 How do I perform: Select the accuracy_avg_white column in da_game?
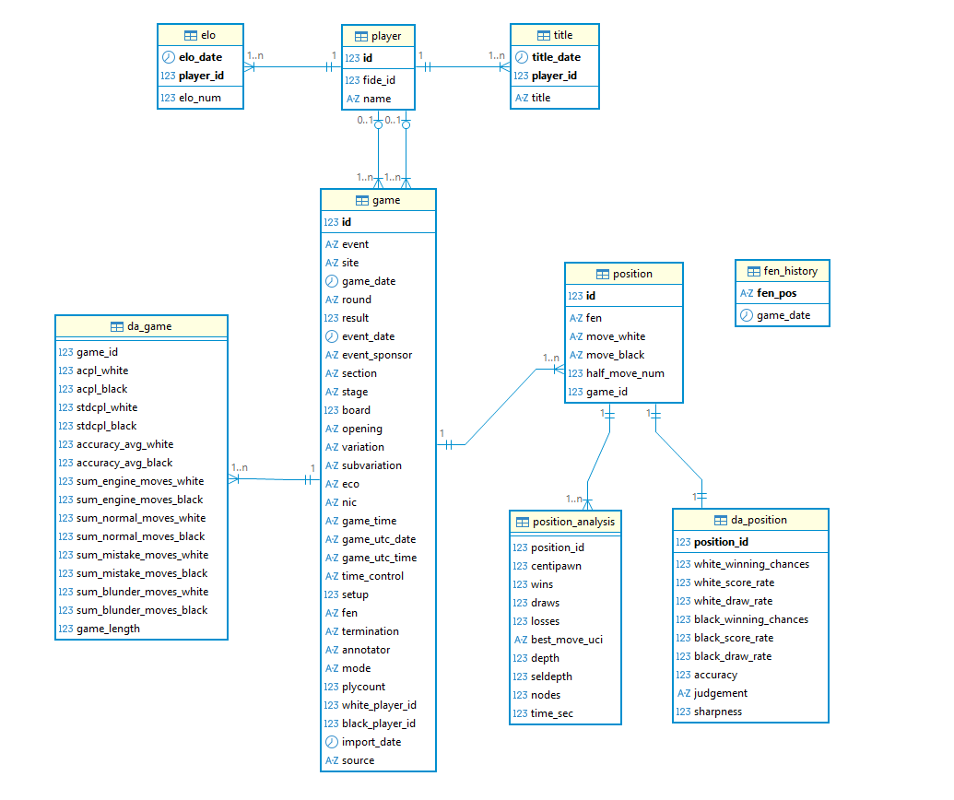[124, 444]
